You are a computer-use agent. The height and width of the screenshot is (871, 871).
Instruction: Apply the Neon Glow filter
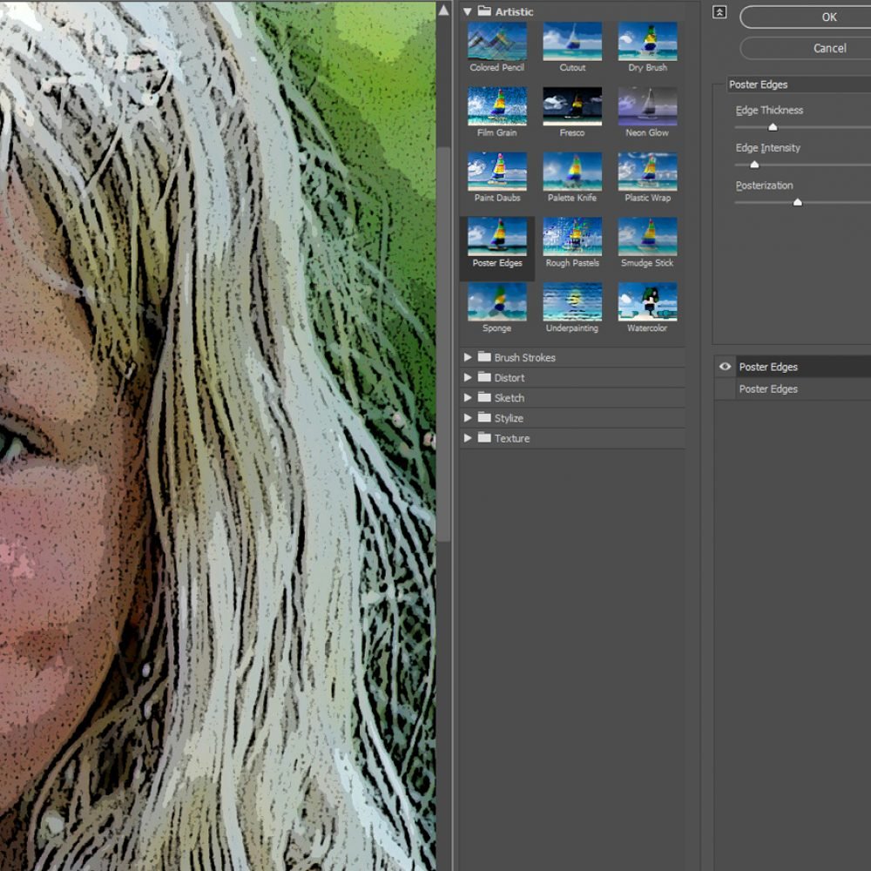click(x=647, y=106)
